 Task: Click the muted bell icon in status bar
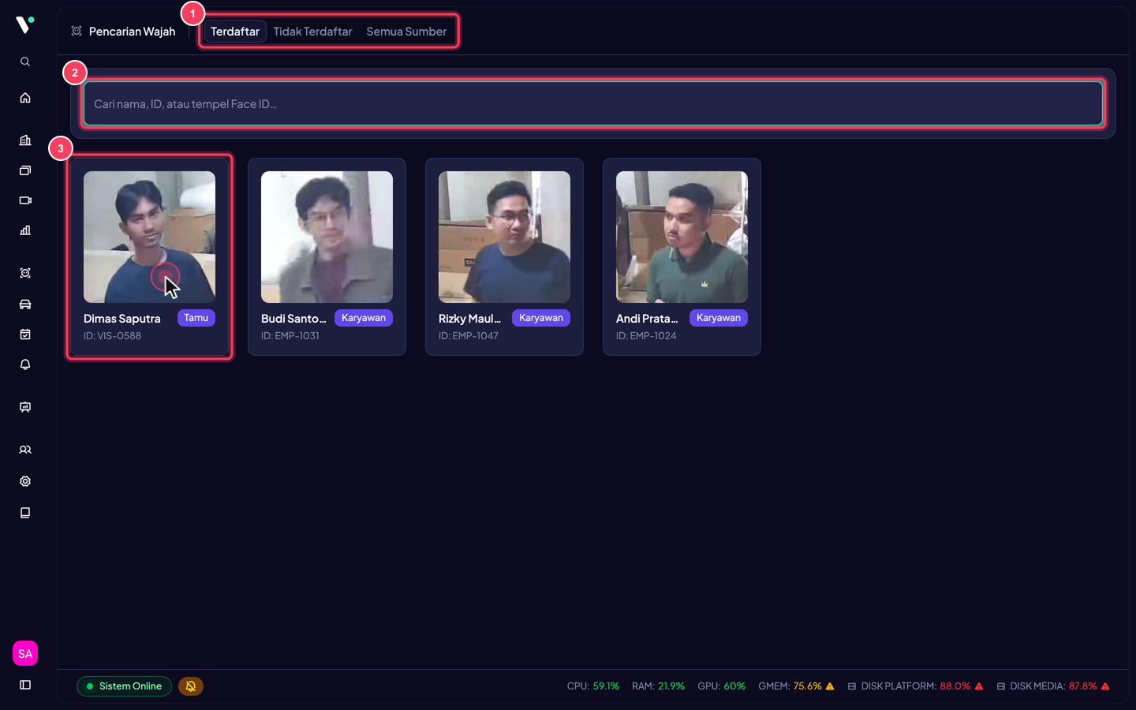(x=191, y=686)
